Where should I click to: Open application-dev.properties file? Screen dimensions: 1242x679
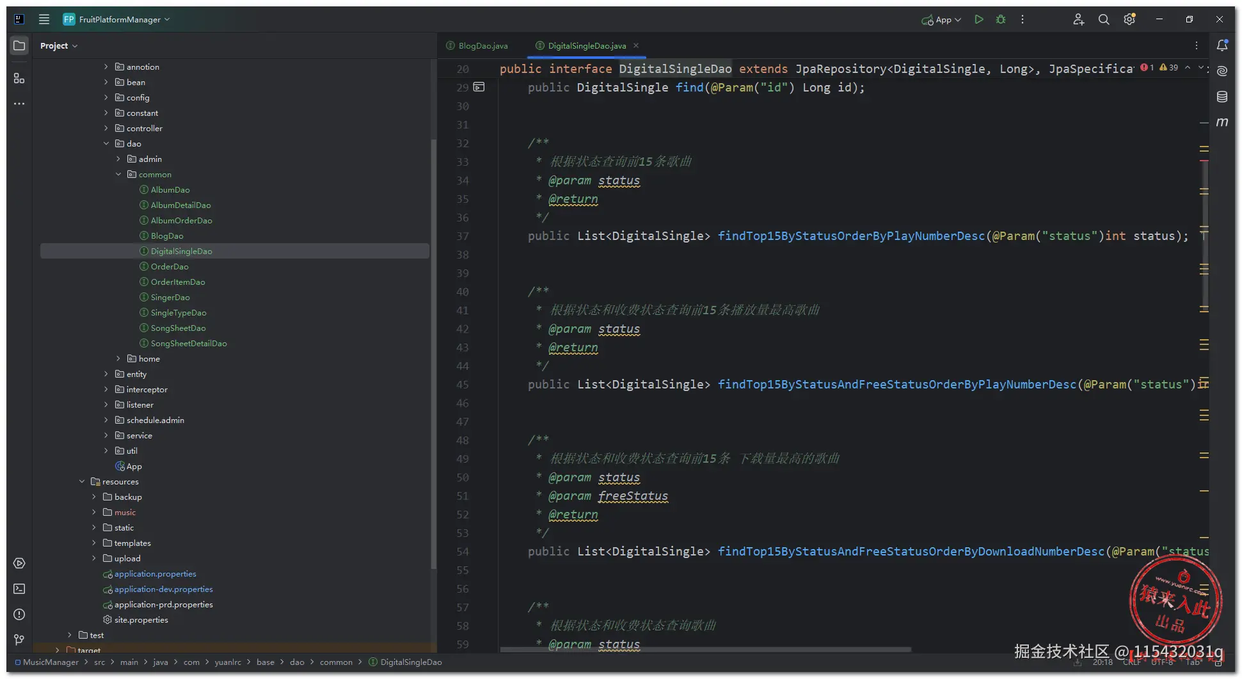[x=163, y=589]
